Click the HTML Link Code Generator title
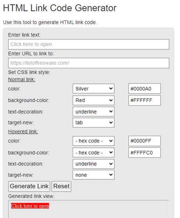This screenshot has width=180, height=218. click(x=60, y=8)
